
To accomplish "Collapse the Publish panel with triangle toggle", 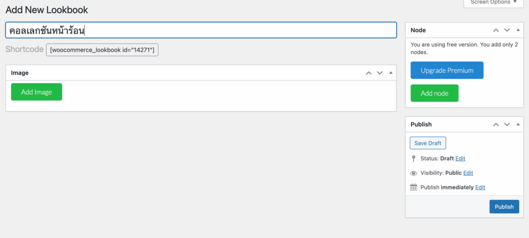I will tap(518, 124).
